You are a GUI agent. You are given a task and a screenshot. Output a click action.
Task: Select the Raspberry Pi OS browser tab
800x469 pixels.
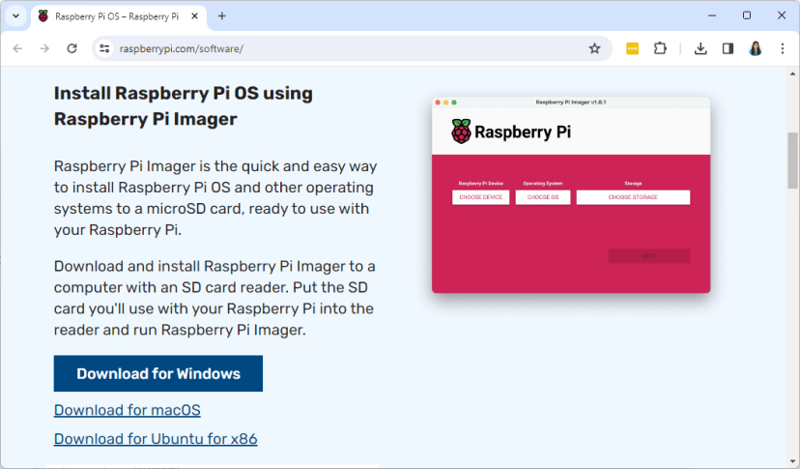tap(119, 16)
